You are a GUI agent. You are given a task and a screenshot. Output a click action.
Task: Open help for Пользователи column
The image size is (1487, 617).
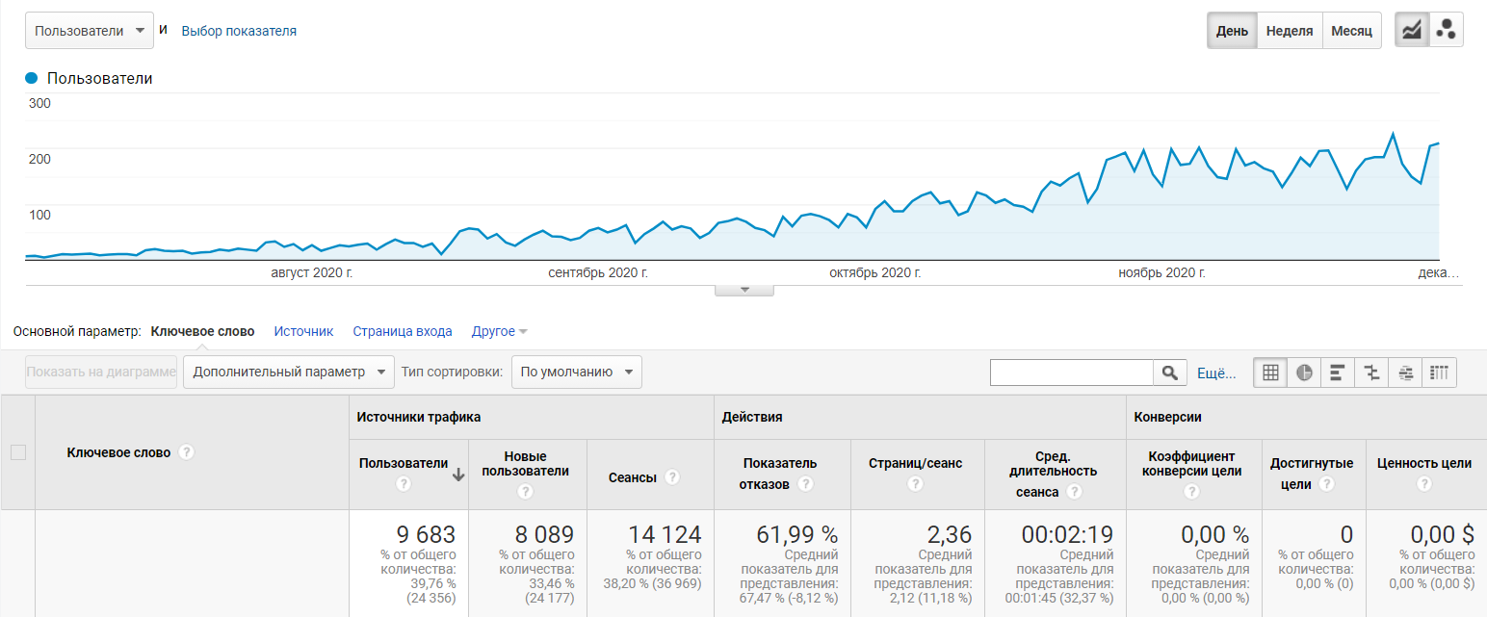pos(404,484)
